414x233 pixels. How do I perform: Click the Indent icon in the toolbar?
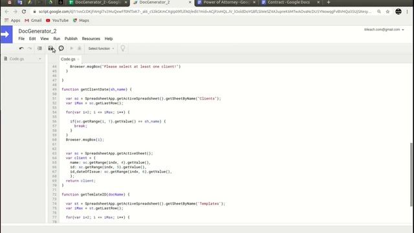39,49
